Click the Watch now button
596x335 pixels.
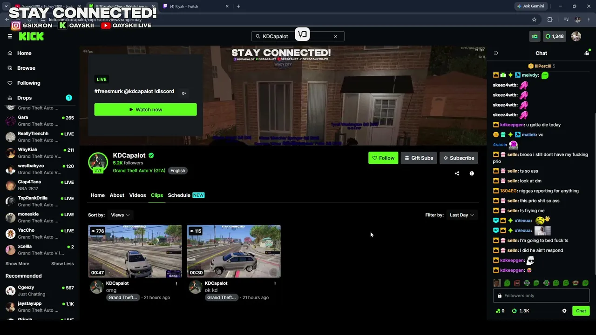click(x=145, y=109)
